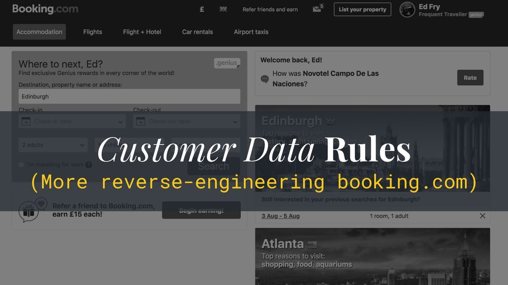Click the Search button

pyautogui.click(x=213, y=166)
